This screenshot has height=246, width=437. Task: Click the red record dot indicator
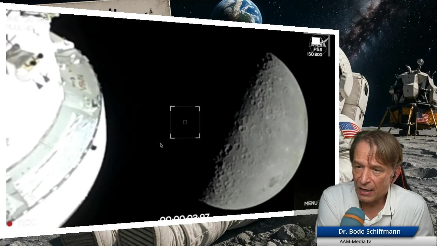pyautogui.click(x=10, y=224)
